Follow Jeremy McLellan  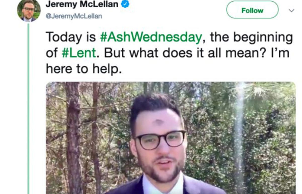252,10
